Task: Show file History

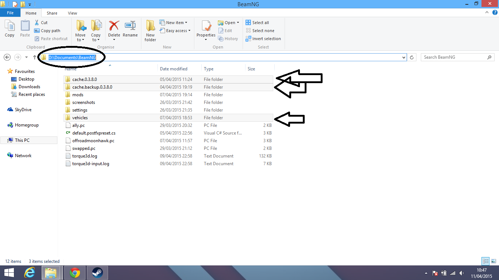Action: 228,39
